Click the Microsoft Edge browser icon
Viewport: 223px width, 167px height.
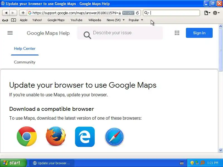pyautogui.click(x=85, y=137)
